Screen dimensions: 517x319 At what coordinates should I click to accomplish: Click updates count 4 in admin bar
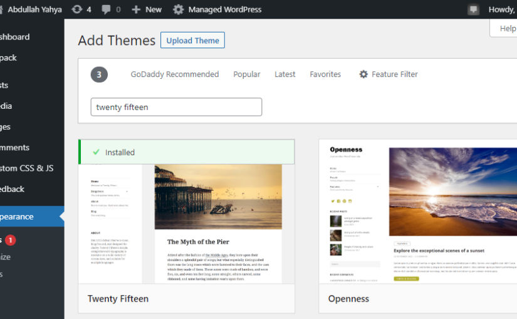tap(89, 9)
